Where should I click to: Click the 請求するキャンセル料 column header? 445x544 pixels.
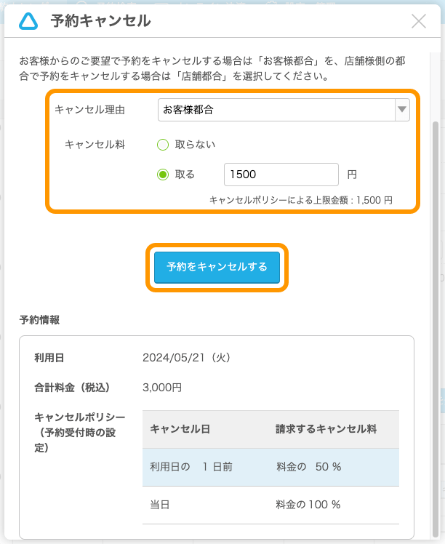point(326,429)
